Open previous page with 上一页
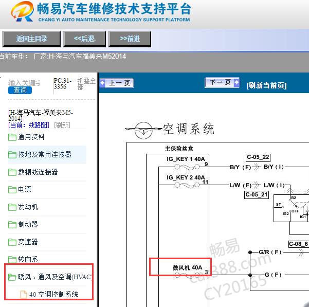 tap(117, 83)
